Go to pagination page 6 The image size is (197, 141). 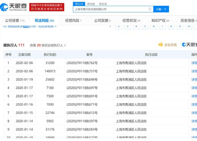(x=154, y=27)
